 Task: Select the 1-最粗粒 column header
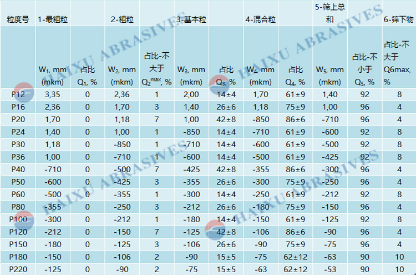click(x=53, y=19)
